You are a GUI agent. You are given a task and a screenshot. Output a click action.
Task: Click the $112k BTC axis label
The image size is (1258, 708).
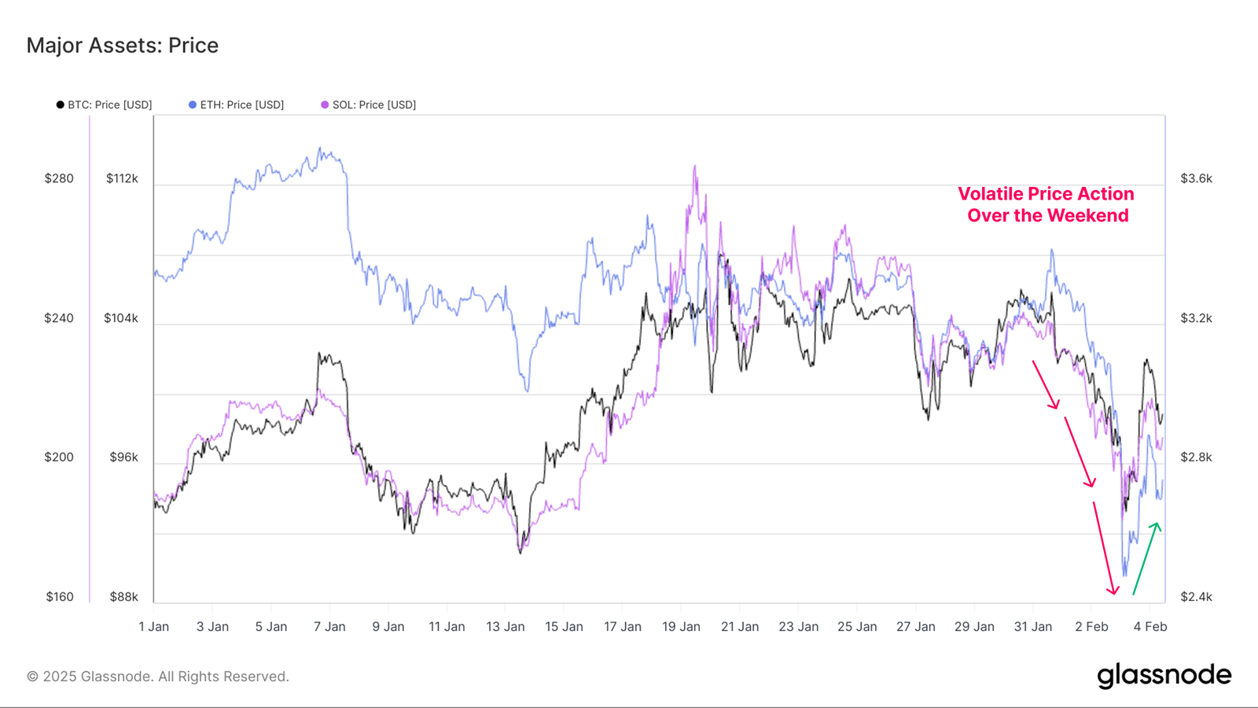pos(122,178)
